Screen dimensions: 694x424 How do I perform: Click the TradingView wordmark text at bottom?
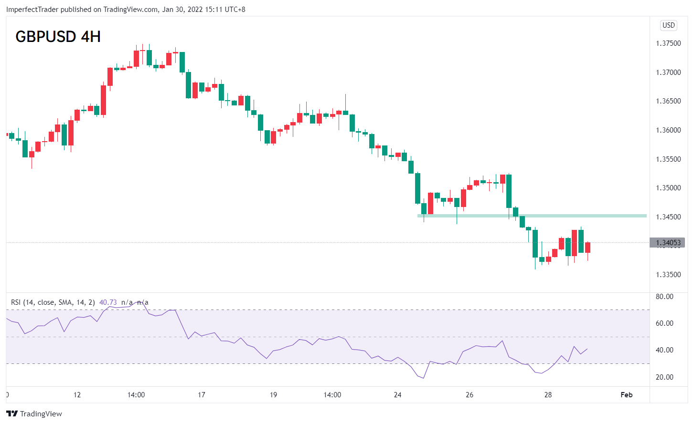pos(41,414)
